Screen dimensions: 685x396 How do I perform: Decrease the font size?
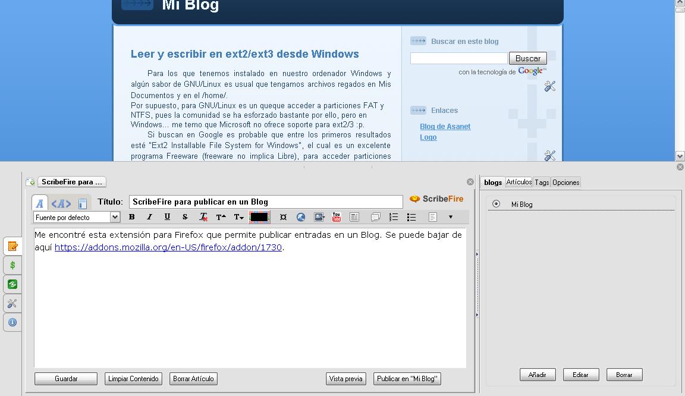click(x=239, y=217)
